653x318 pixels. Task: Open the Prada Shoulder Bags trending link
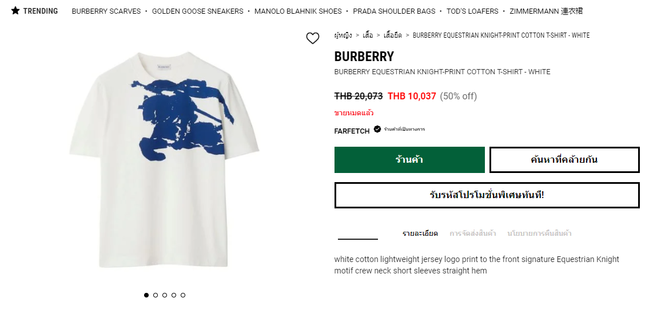pyautogui.click(x=394, y=11)
